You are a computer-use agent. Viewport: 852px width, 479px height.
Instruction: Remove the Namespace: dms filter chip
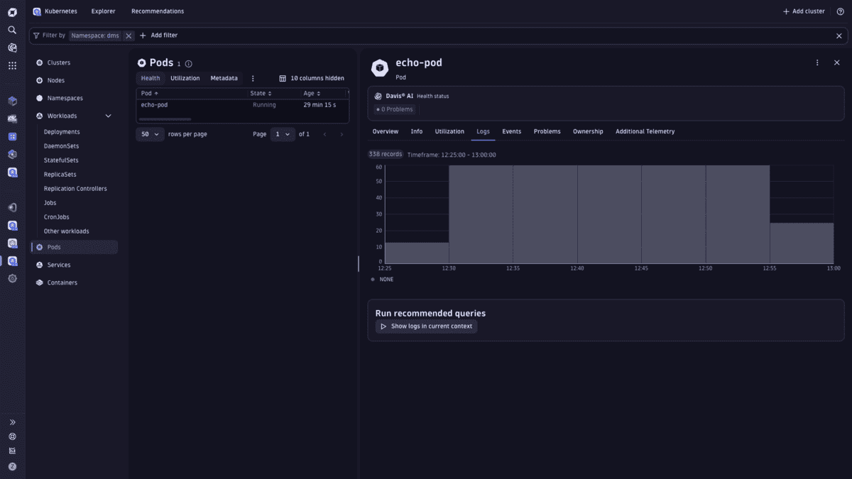pyautogui.click(x=129, y=35)
